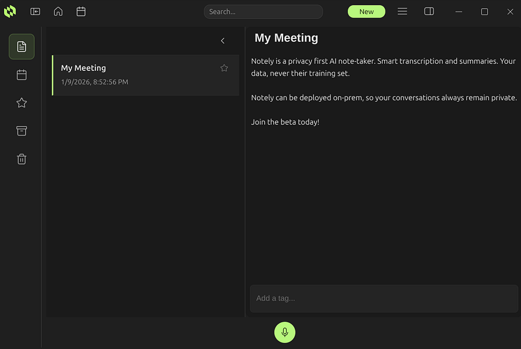
Task: Star the My Meeting note
Action: pyautogui.click(x=224, y=68)
